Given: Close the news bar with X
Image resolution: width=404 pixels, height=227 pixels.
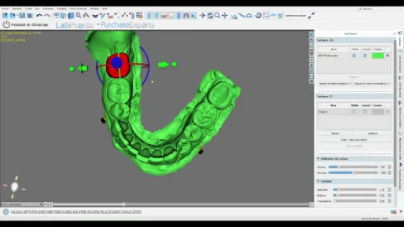Looking at the screenshot, I should (x=401, y=212).
